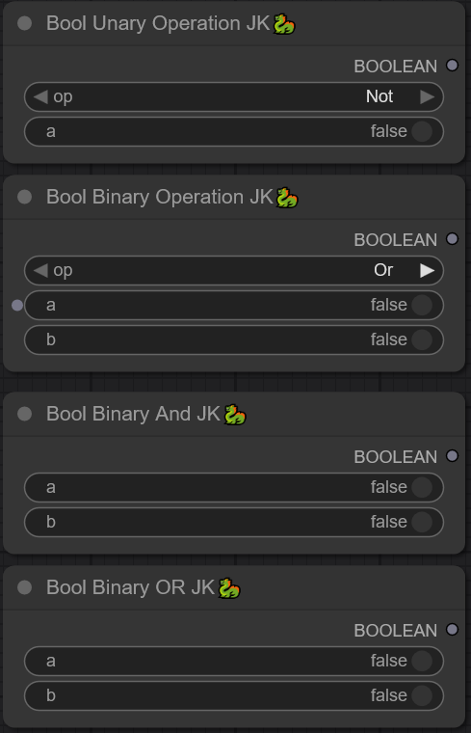Click input socket beside 'a' in Binary Operation
Viewport: 471px width, 733px height.
[x=17, y=306]
